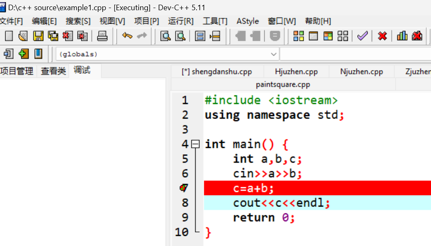Screen dimensions: 431x246
Task: Click the line 'using namespace std;'
Action: click(x=274, y=115)
